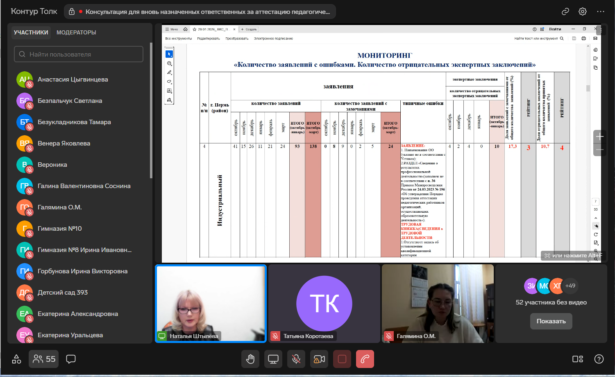Raise hand using the hand button
615x377 pixels.
click(x=250, y=359)
